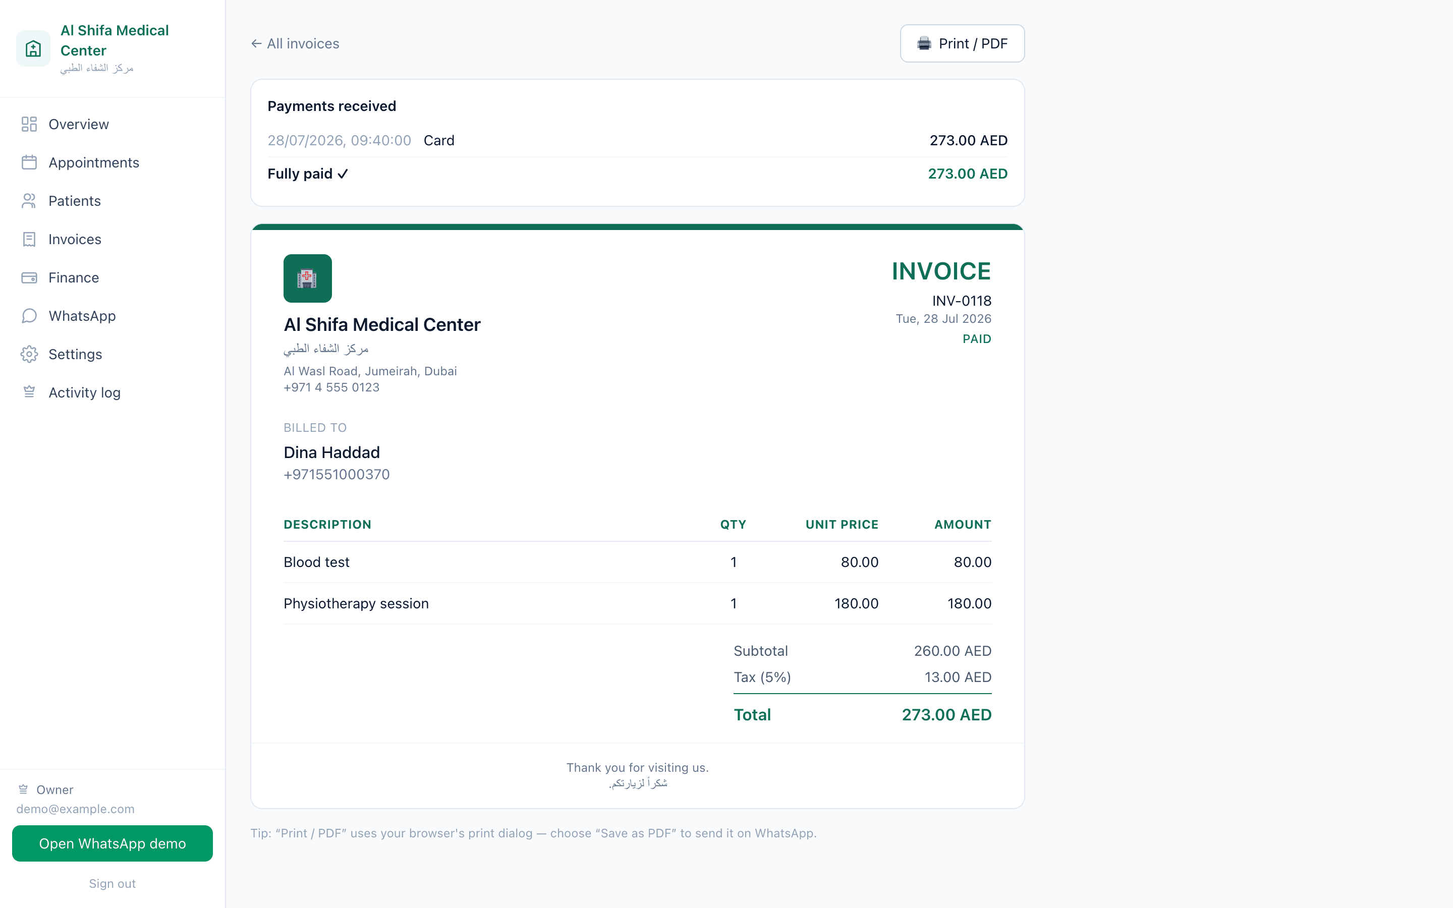1453x908 pixels.
Task: Click the PAID status label
Action: pyautogui.click(x=977, y=339)
